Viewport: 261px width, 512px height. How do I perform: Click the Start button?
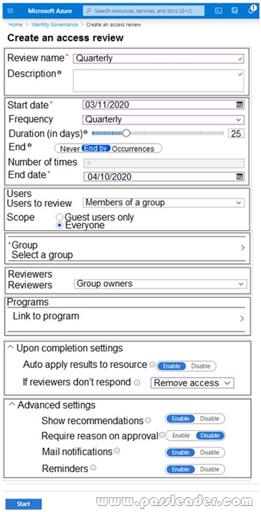tap(23, 503)
